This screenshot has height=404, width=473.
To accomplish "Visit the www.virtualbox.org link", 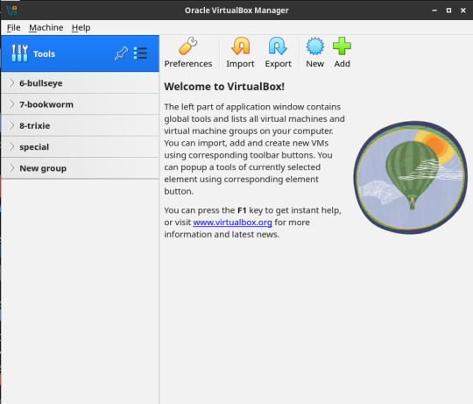I will pos(232,223).
